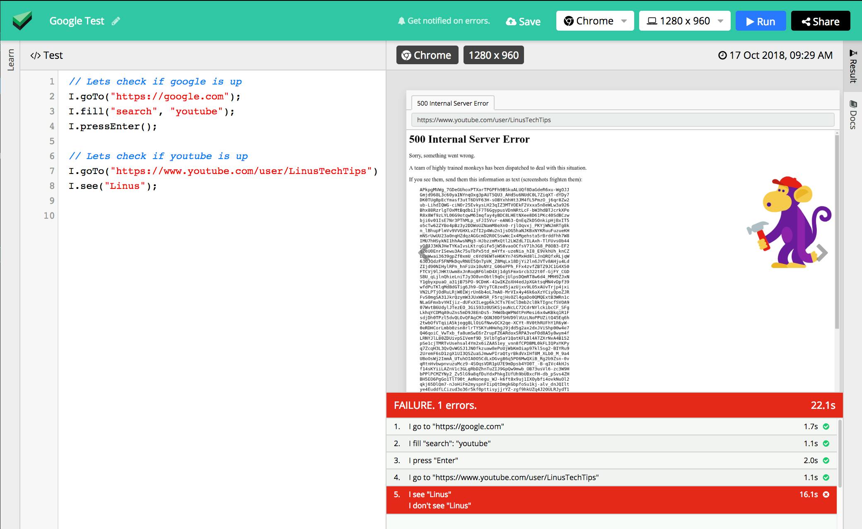Viewport: 862px width, 529px height.
Task: Click the '22.1s' total duration
Action: point(823,406)
